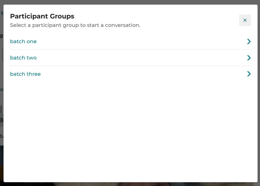The width and height of the screenshot is (260, 186).
Task: Start a conversation with batch three
Action: click(131, 74)
